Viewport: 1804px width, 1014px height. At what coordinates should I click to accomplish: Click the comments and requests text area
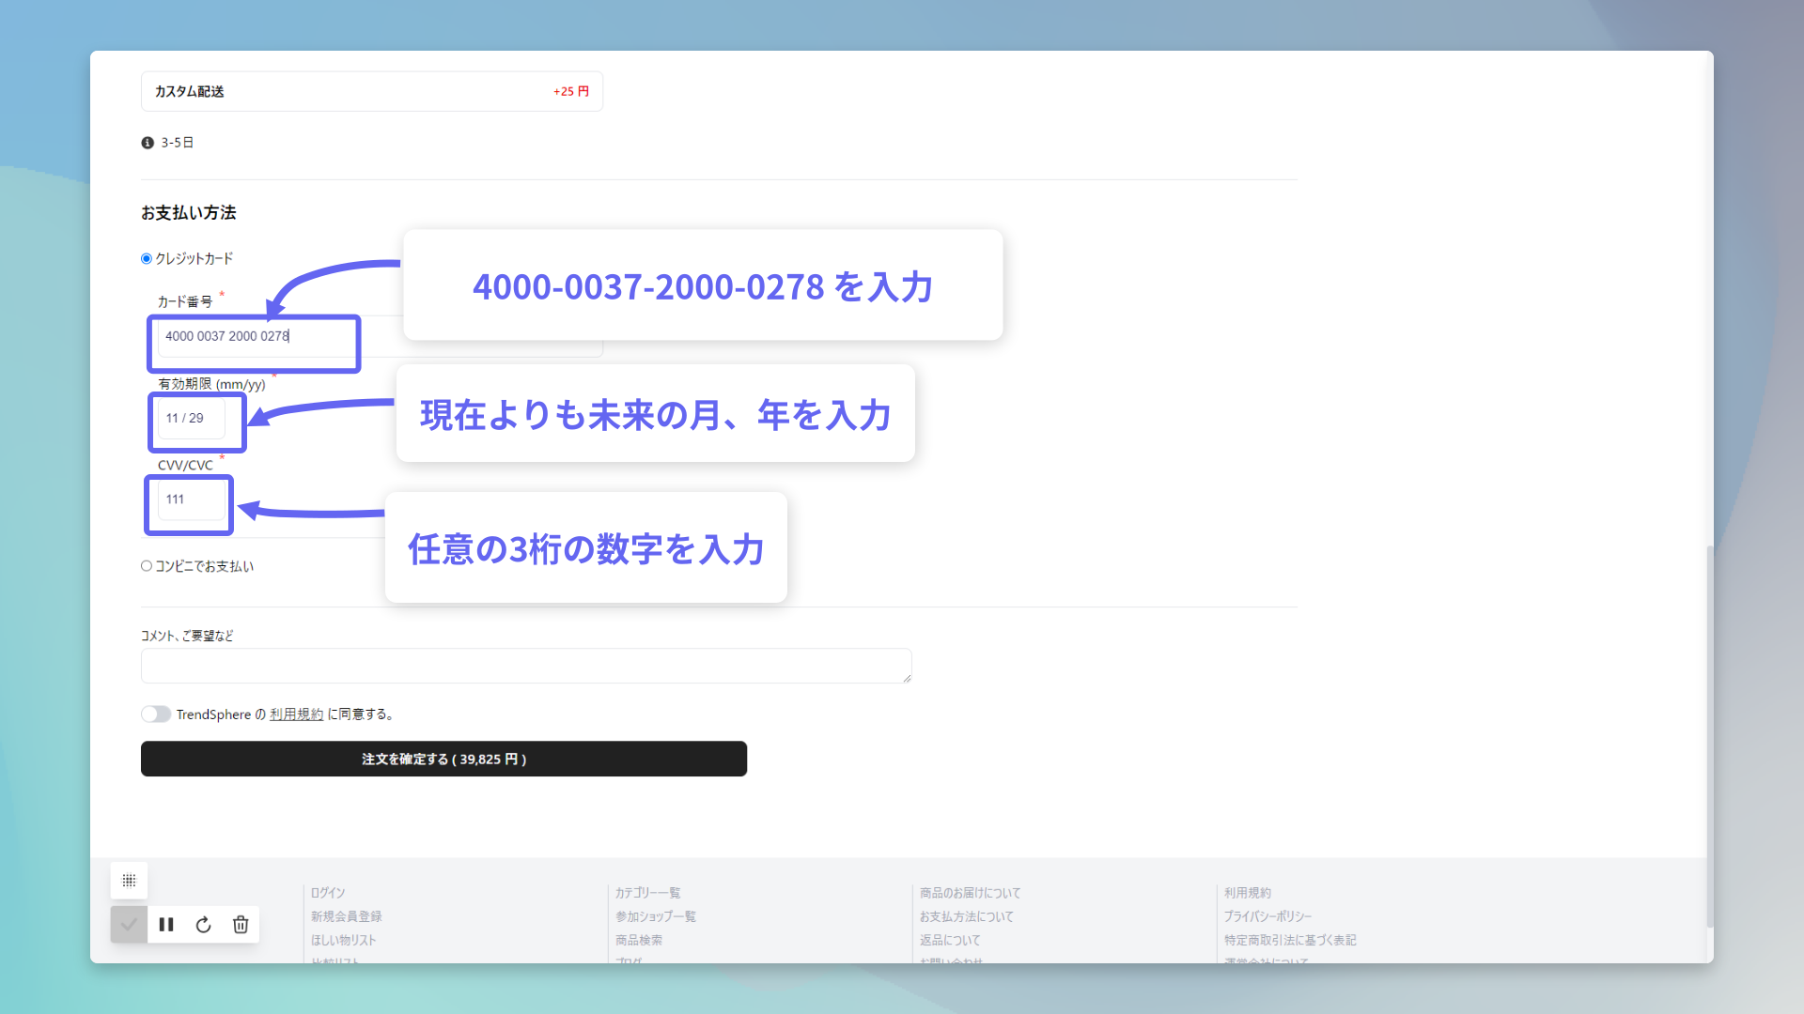point(526,666)
